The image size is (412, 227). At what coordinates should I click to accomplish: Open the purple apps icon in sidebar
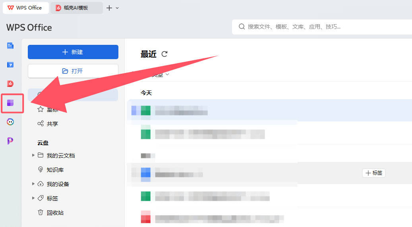10,103
